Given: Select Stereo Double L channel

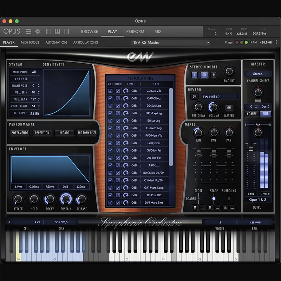Looking at the screenshot, I should point(195,75).
